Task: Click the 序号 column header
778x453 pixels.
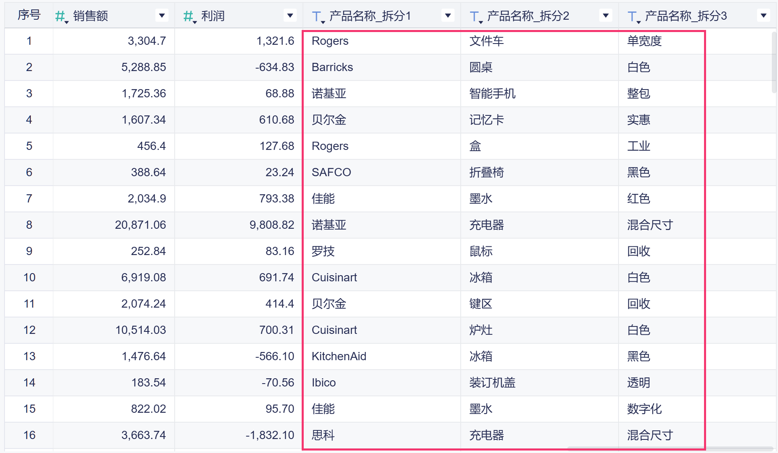Action: (x=29, y=15)
